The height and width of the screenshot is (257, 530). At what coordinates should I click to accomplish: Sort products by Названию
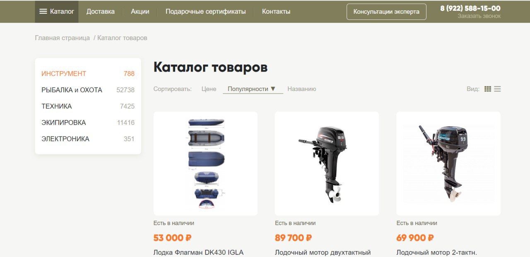(x=301, y=89)
